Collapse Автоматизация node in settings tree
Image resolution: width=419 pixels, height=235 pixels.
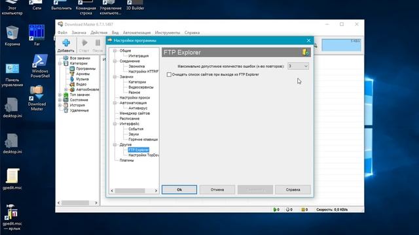115,103
